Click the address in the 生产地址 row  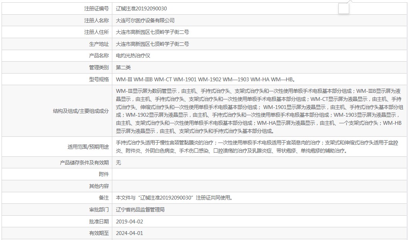pos(152,44)
